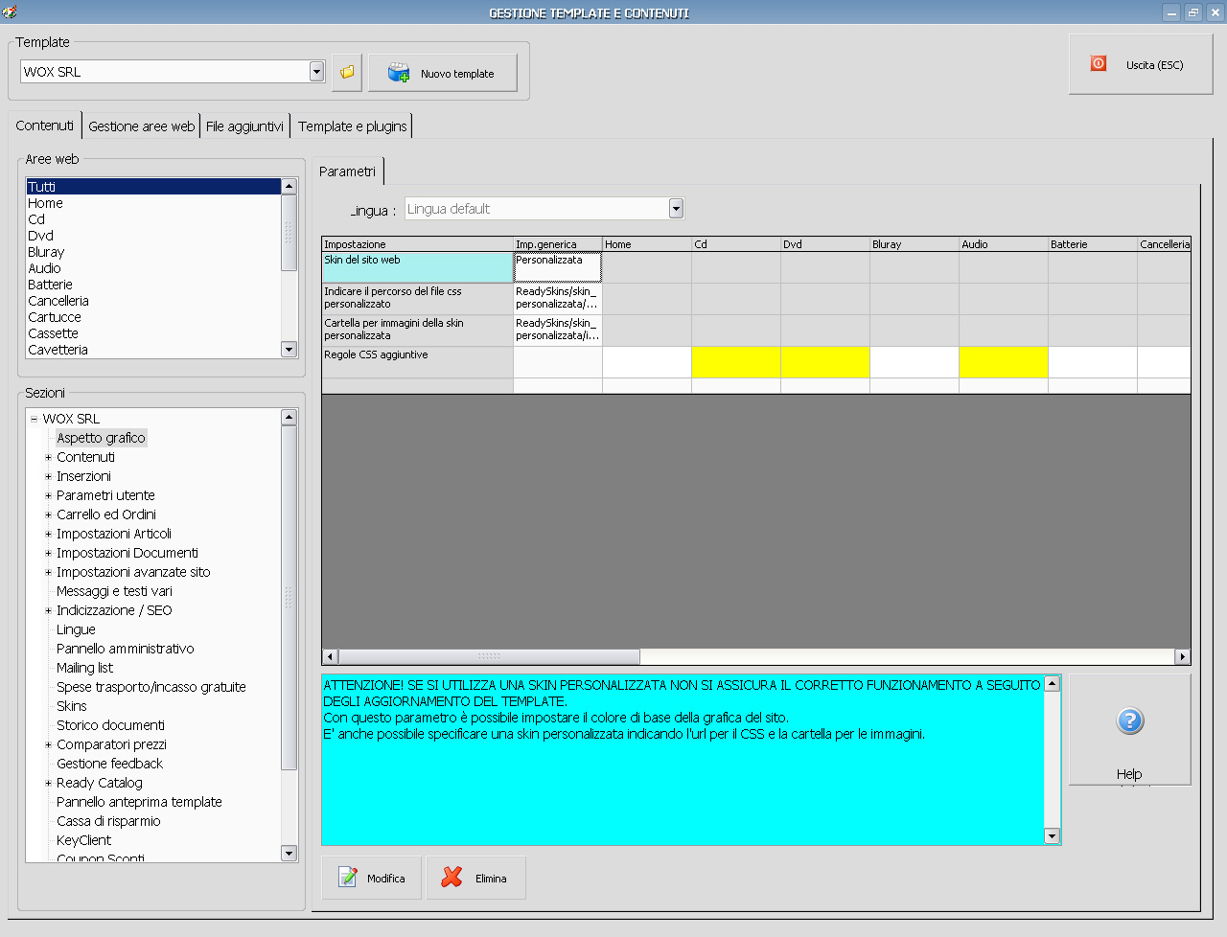Open the Template dropdown showing WOX SRL

pyautogui.click(x=317, y=72)
